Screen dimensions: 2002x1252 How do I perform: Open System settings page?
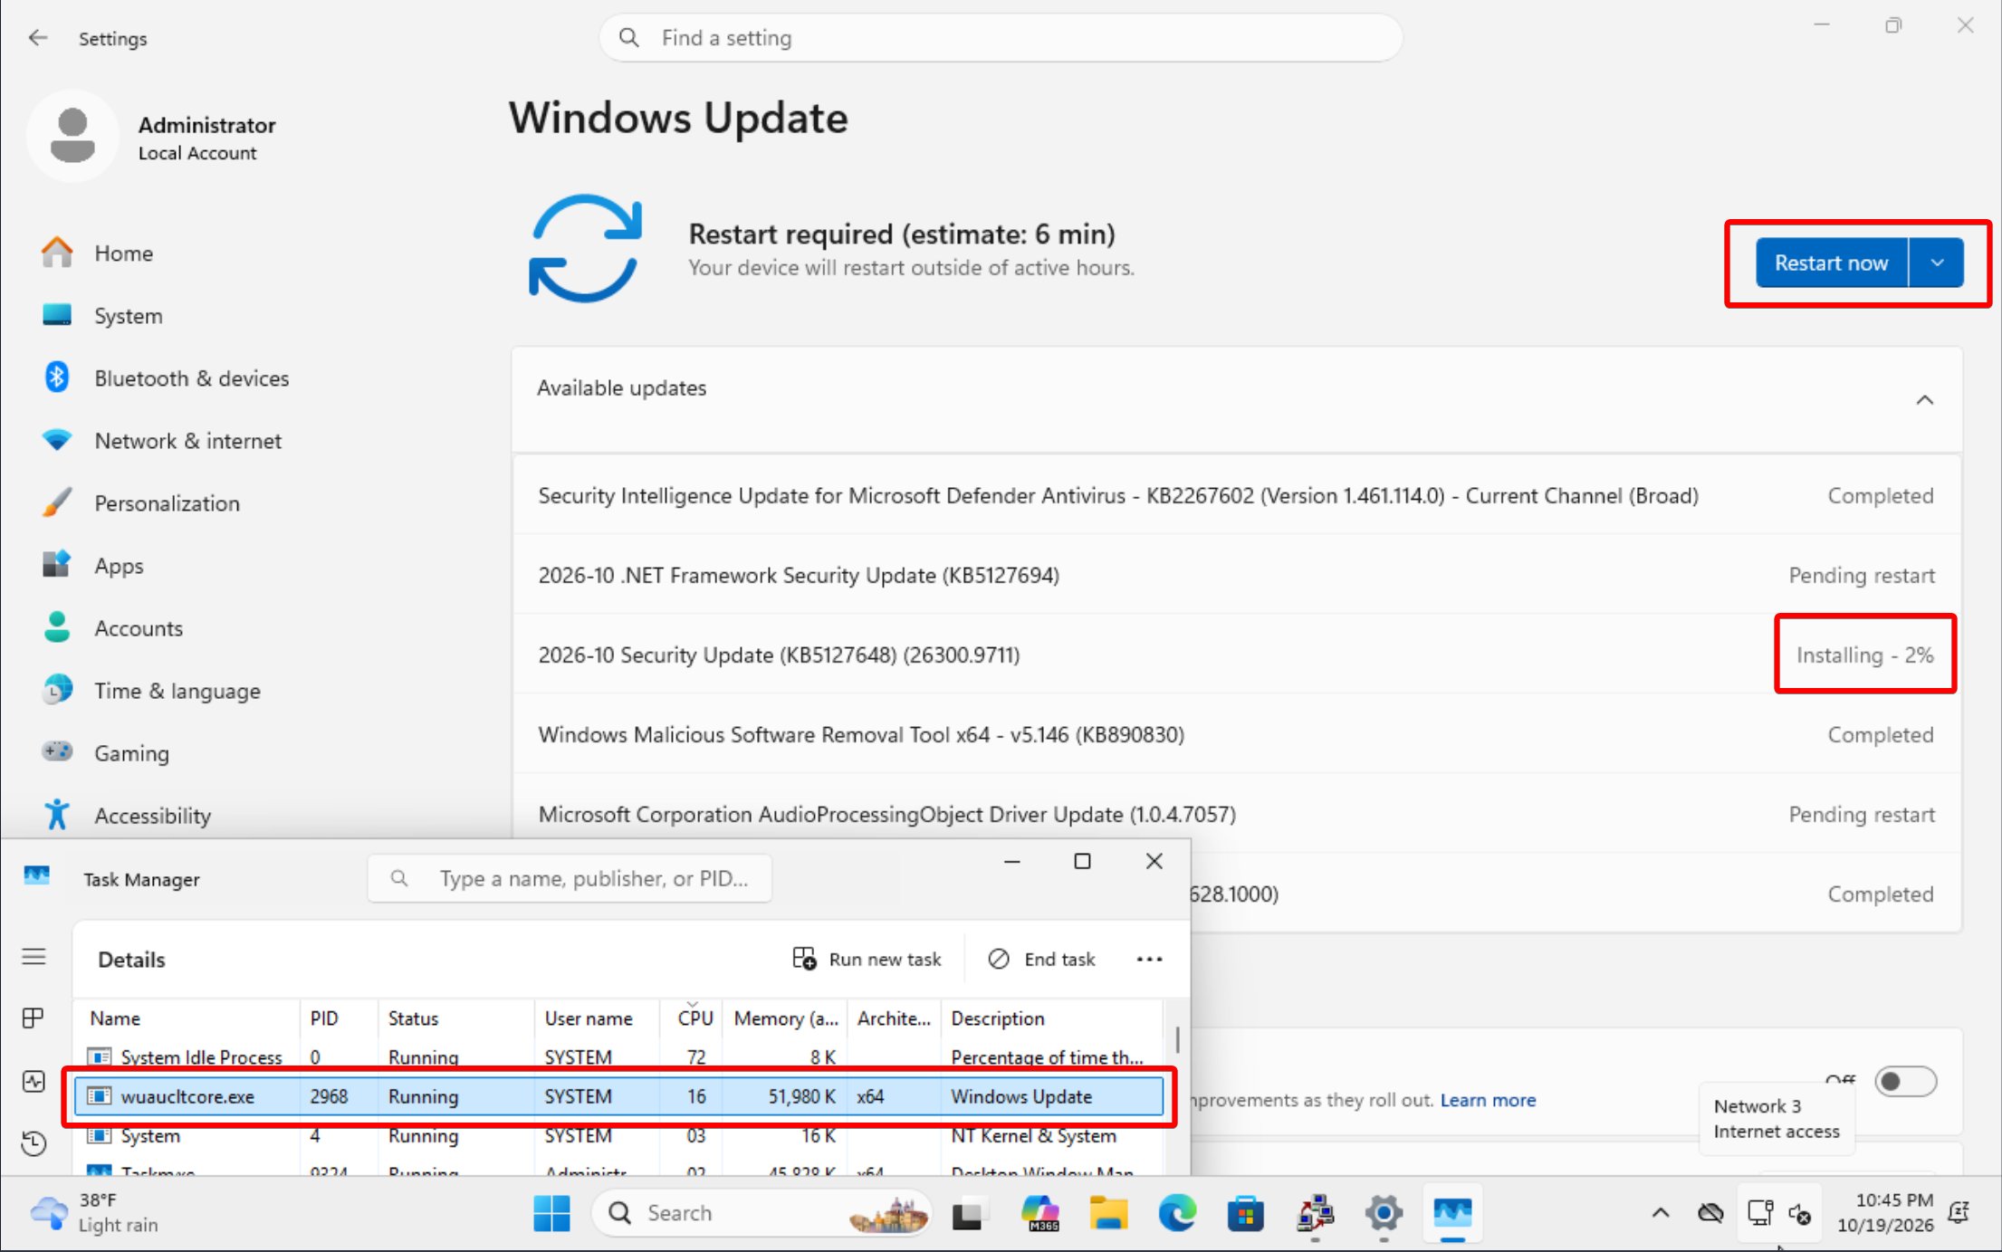pyautogui.click(x=129, y=316)
